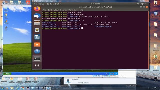Switch to OBS Studio in the taskbar
The width and height of the screenshot is (160, 90).
[x=43, y=88]
